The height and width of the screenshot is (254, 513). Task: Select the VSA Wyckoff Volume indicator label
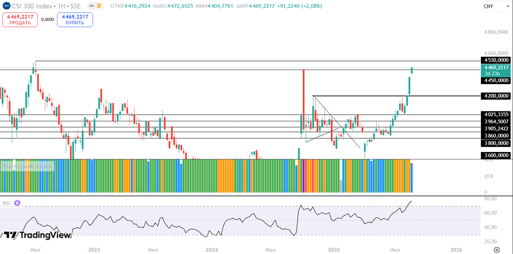tap(27, 166)
